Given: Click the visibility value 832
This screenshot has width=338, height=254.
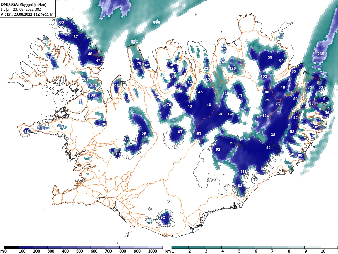Looking at the screenshot, I should 134,41.
